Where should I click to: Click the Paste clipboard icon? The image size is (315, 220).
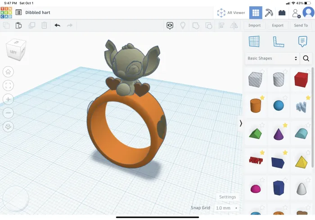click(x=18, y=25)
